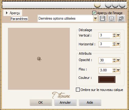Click the OK button
The width and height of the screenshot is (129, 110).
pyautogui.click(x=41, y=102)
